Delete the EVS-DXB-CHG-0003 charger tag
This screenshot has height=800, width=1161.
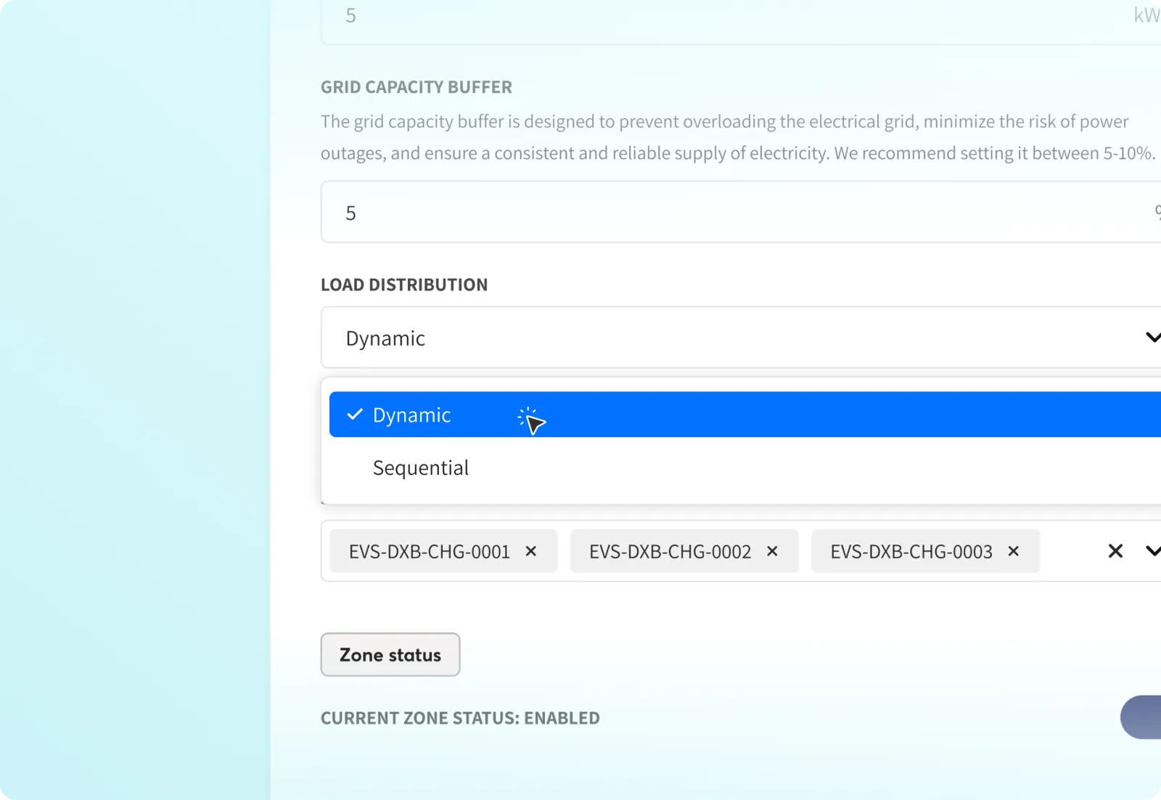point(1014,552)
